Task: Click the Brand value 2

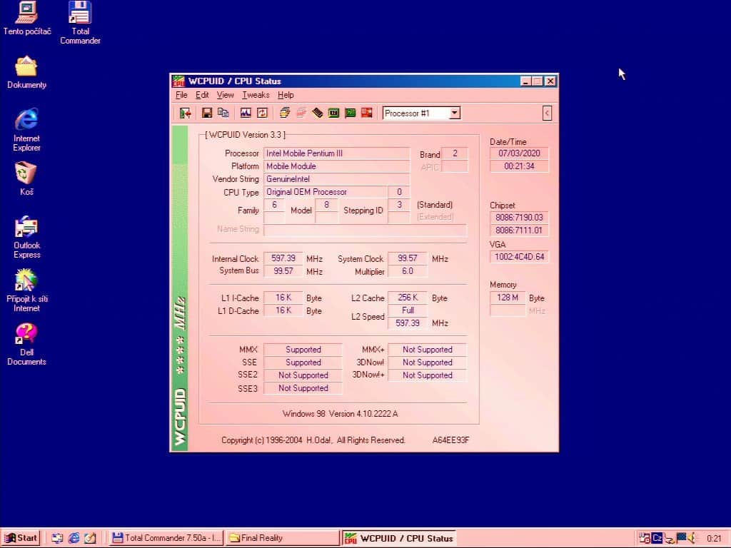Action: point(455,153)
